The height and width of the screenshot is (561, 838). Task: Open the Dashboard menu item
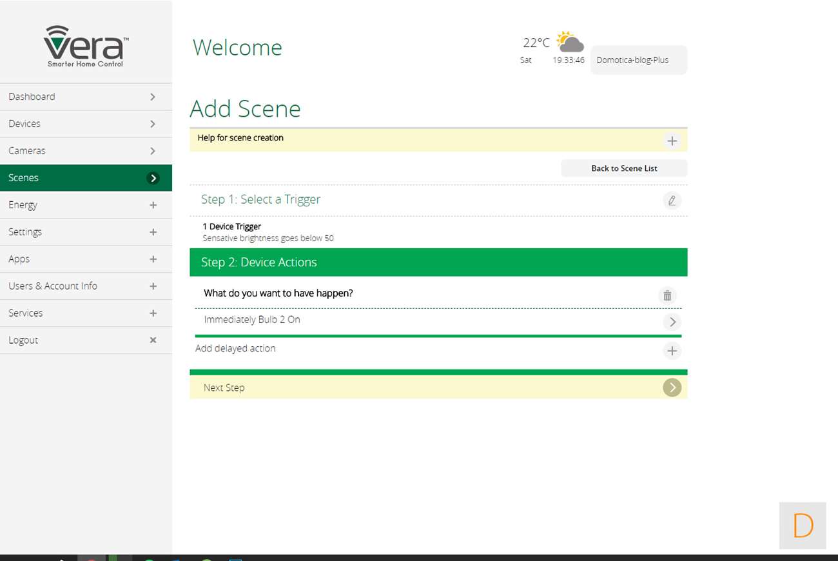click(86, 97)
